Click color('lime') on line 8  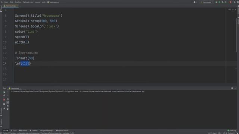27,32
